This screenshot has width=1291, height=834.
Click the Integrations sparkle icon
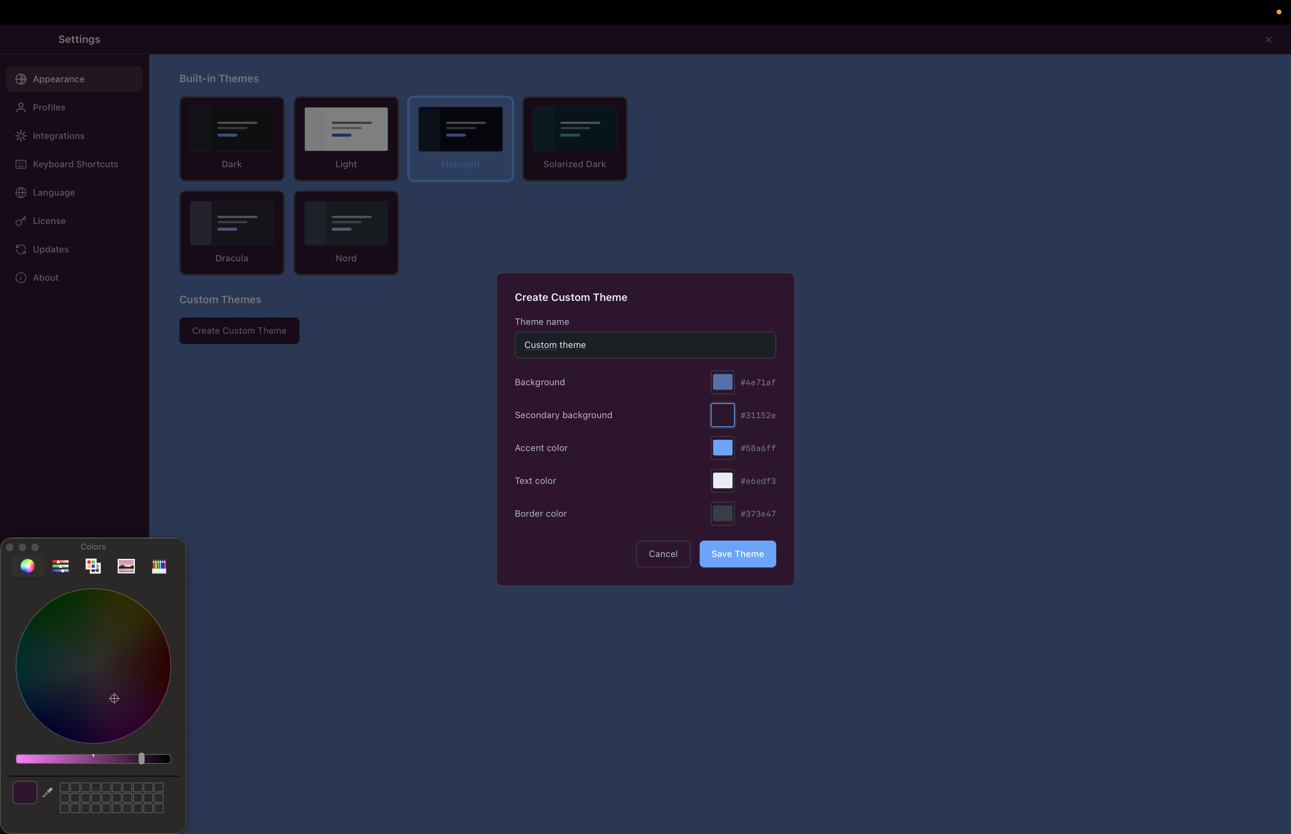(x=21, y=136)
